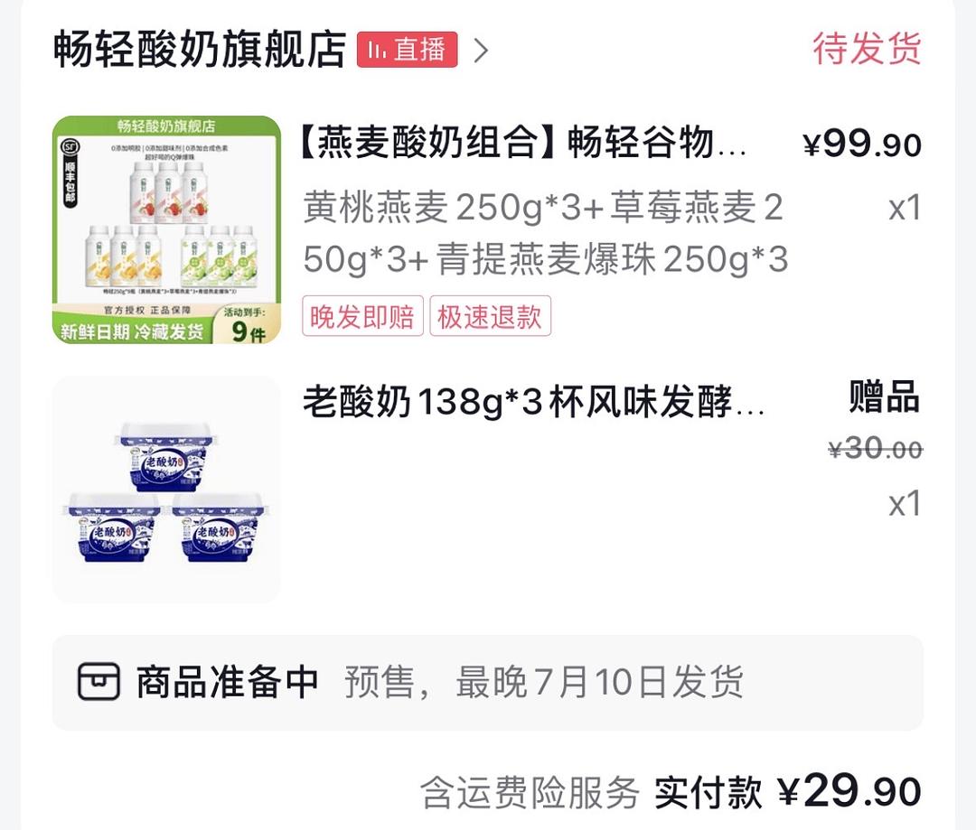Screen dimensions: 976x830
Task: Tap the 极速退款 refund tag
Action: (490, 316)
